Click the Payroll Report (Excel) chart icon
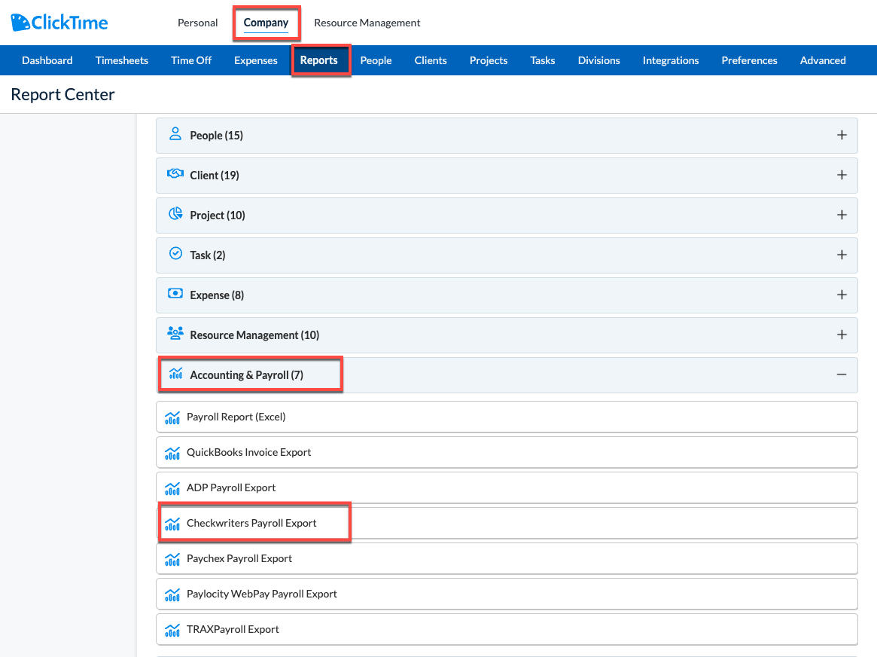This screenshot has width=877, height=657. pos(172,417)
